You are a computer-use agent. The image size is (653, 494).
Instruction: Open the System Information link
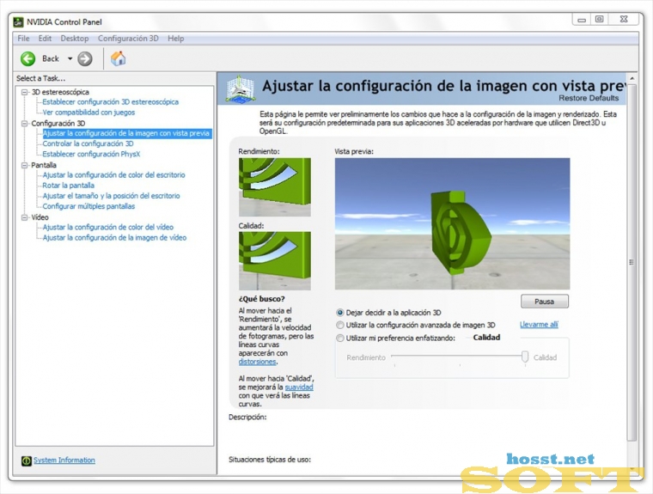(x=64, y=460)
